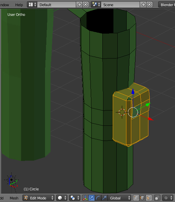The height and width of the screenshot is (202, 175).
Task: Enable the scale manipulator icon
Action: click(104, 198)
